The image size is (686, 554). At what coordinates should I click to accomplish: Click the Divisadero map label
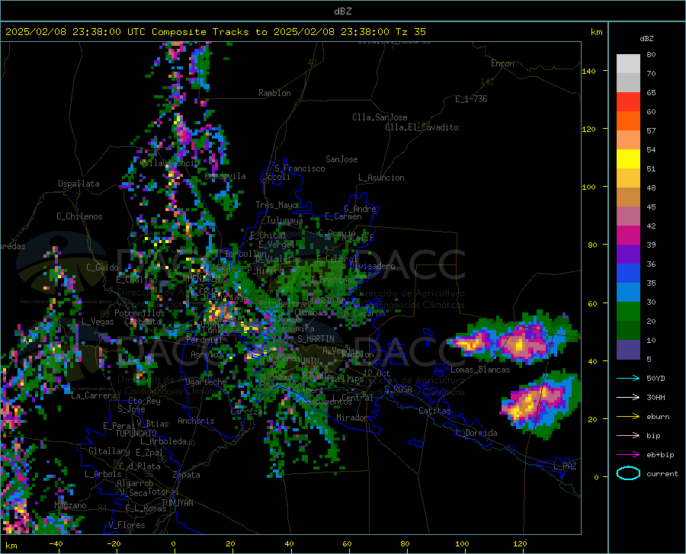[372, 266]
